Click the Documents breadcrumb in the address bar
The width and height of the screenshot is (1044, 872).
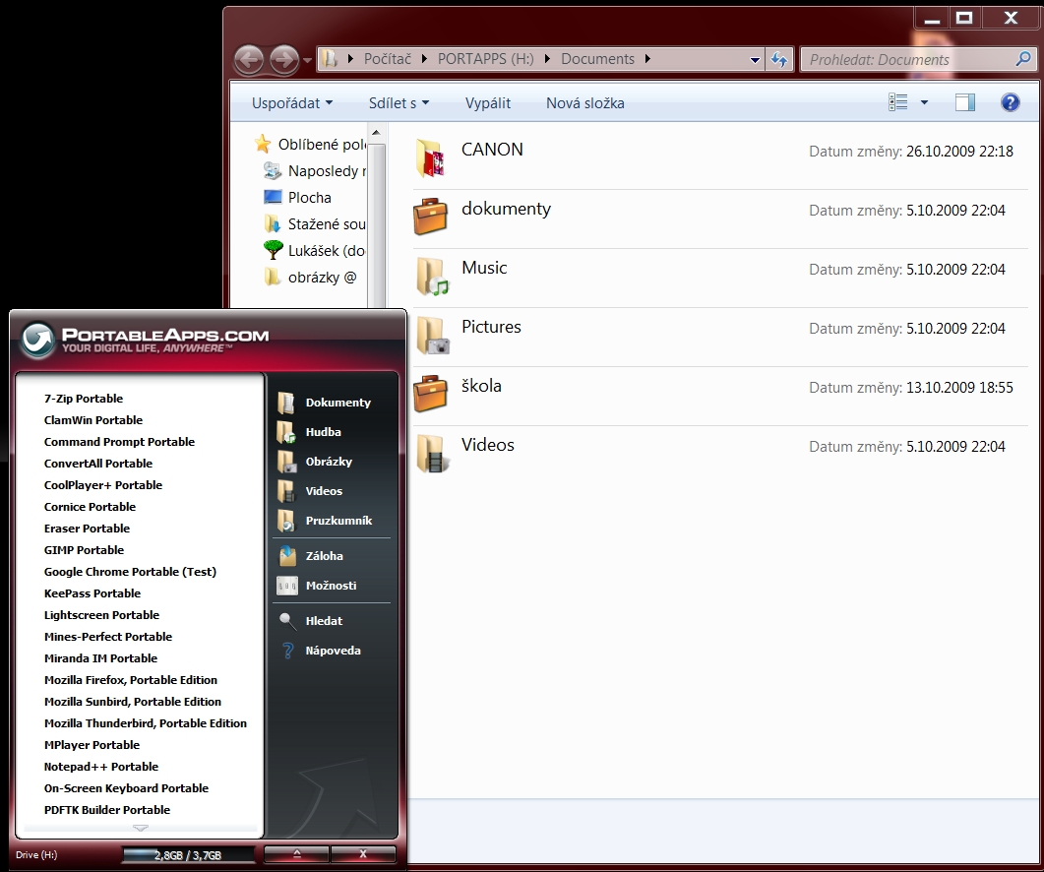[598, 59]
